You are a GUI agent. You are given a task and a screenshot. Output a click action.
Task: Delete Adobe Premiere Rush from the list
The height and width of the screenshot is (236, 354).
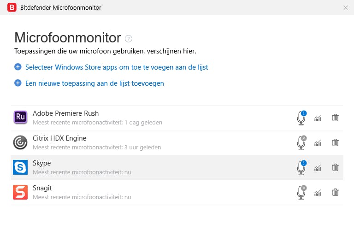click(x=335, y=118)
